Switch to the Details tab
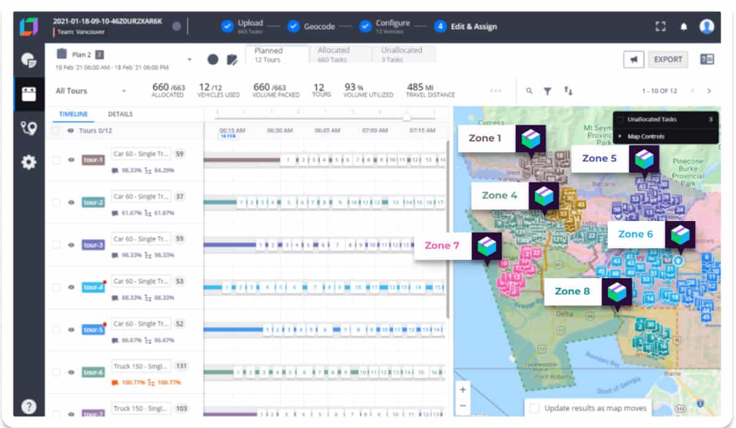 pyautogui.click(x=120, y=114)
